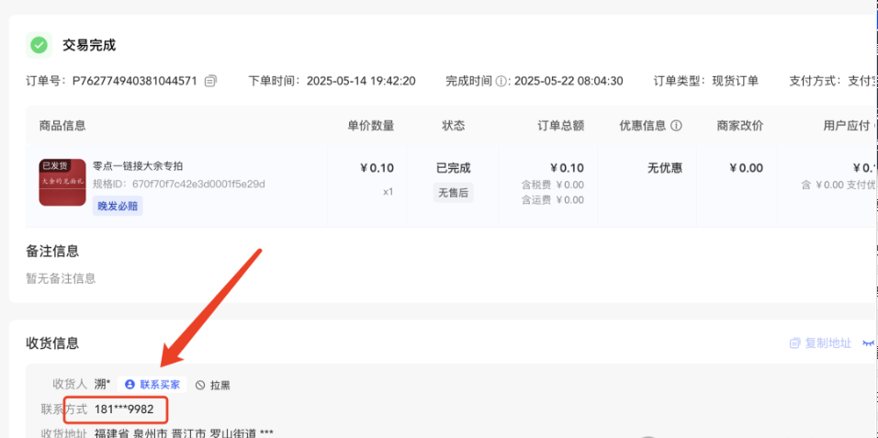The width and height of the screenshot is (878, 438).
Task: Click the 已发货 badge on thumbnail
Action: [x=54, y=166]
